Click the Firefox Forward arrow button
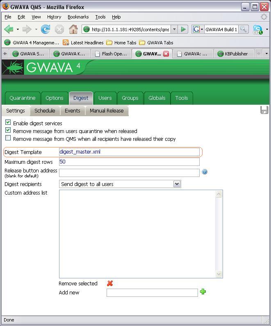Screen dimensions: 271x326 pyautogui.click(x=27, y=29)
